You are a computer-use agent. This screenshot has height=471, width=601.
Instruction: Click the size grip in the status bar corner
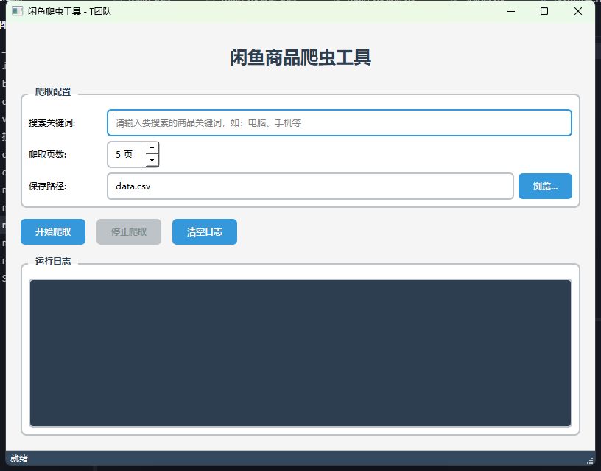(x=590, y=461)
